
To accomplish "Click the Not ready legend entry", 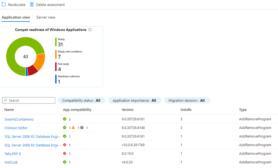I will pos(62,67).
